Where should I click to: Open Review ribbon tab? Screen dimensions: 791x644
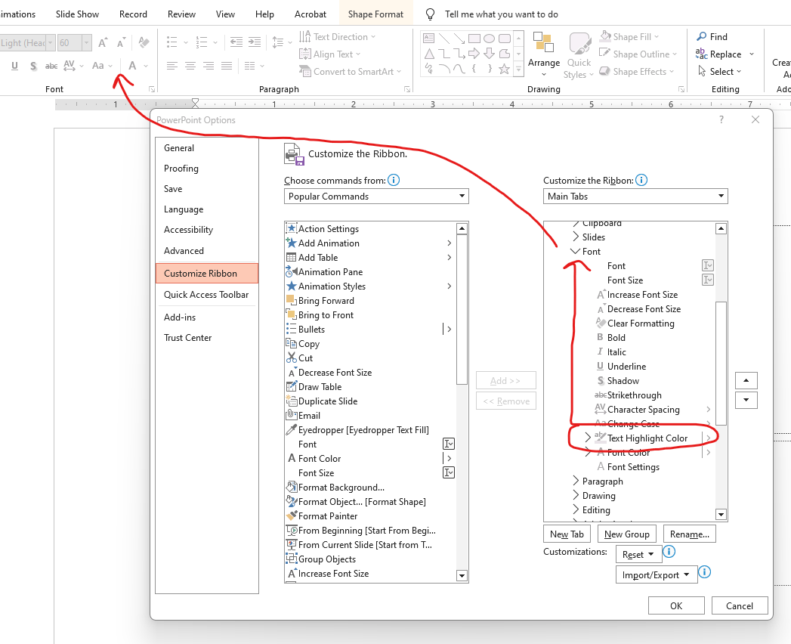coord(181,14)
